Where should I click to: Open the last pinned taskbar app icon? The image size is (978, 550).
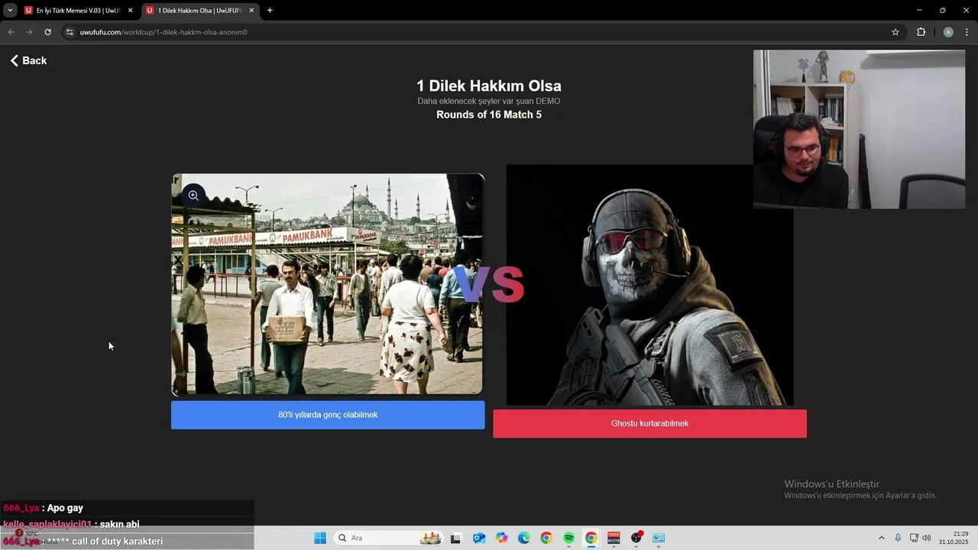tap(659, 538)
